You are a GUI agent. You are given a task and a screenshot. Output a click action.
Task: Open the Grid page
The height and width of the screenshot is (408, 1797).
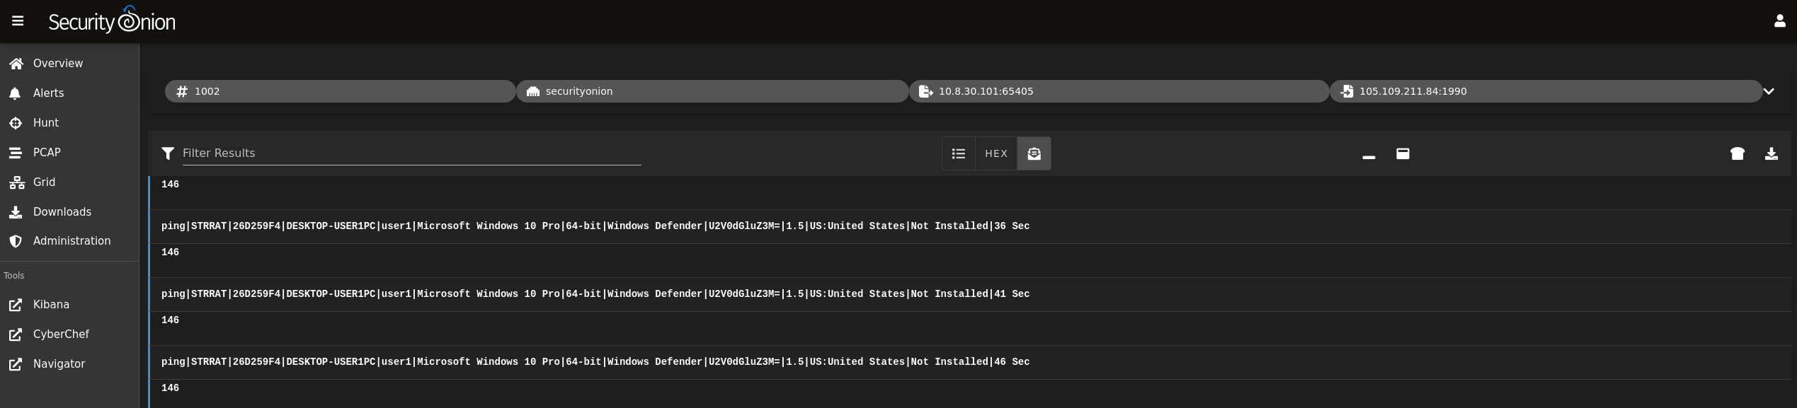(x=69, y=182)
